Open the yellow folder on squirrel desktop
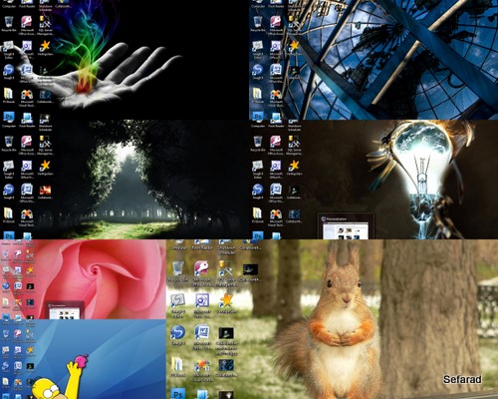Screen dimensions: 498x399 tap(177, 364)
